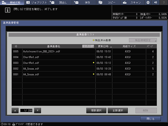Click the printer status icon in status bar
The width and height of the screenshot is (168, 126).
pyautogui.click(x=14, y=124)
